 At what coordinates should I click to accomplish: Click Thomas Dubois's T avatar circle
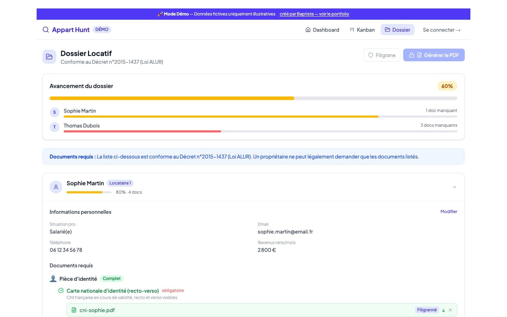54,127
